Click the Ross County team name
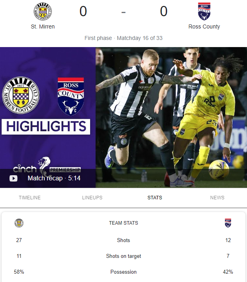 (x=204, y=26)
